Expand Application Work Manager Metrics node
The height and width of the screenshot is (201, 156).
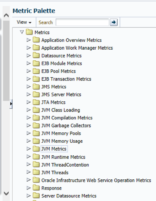click(28, 48)
